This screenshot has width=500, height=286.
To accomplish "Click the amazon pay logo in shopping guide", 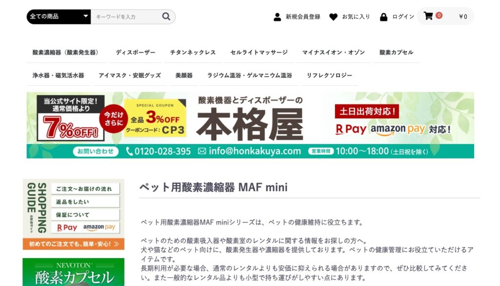I will (x=99, y=227).
